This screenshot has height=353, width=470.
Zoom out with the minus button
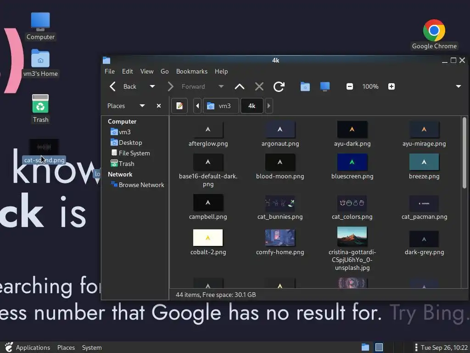[x=349, y=86]
